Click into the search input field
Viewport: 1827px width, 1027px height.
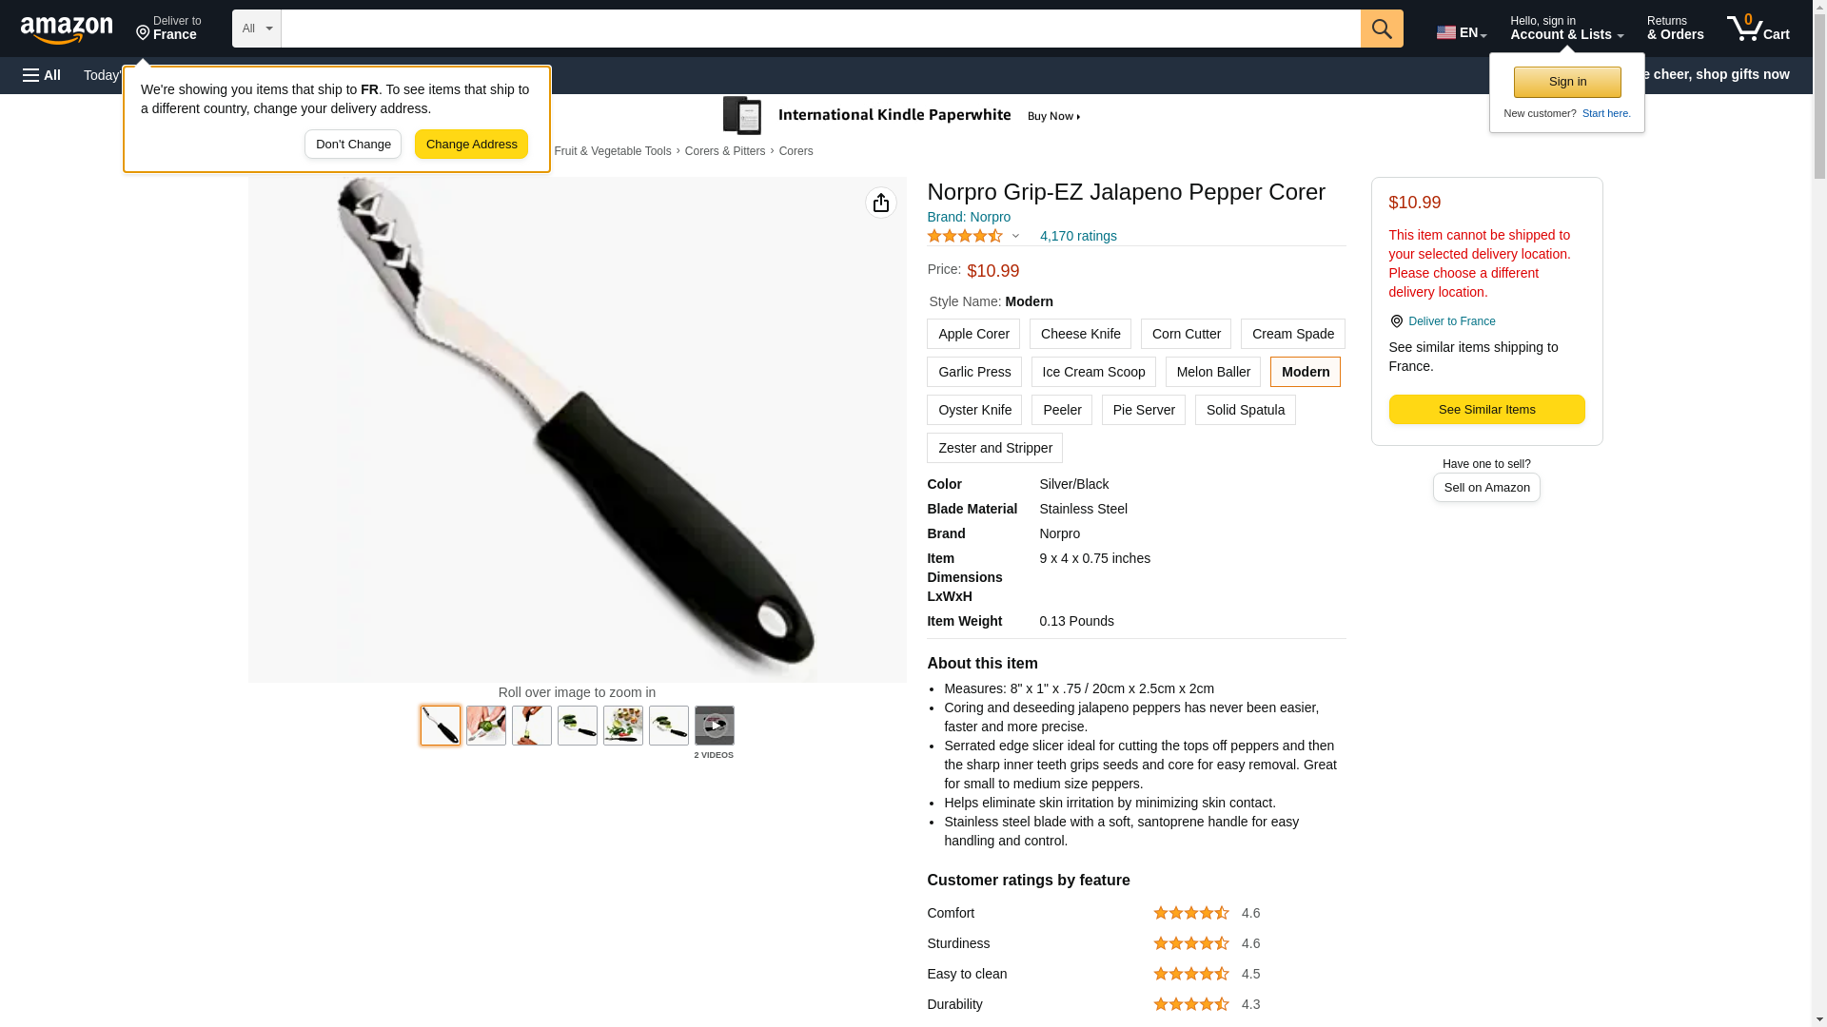click(x=821, y=29)
